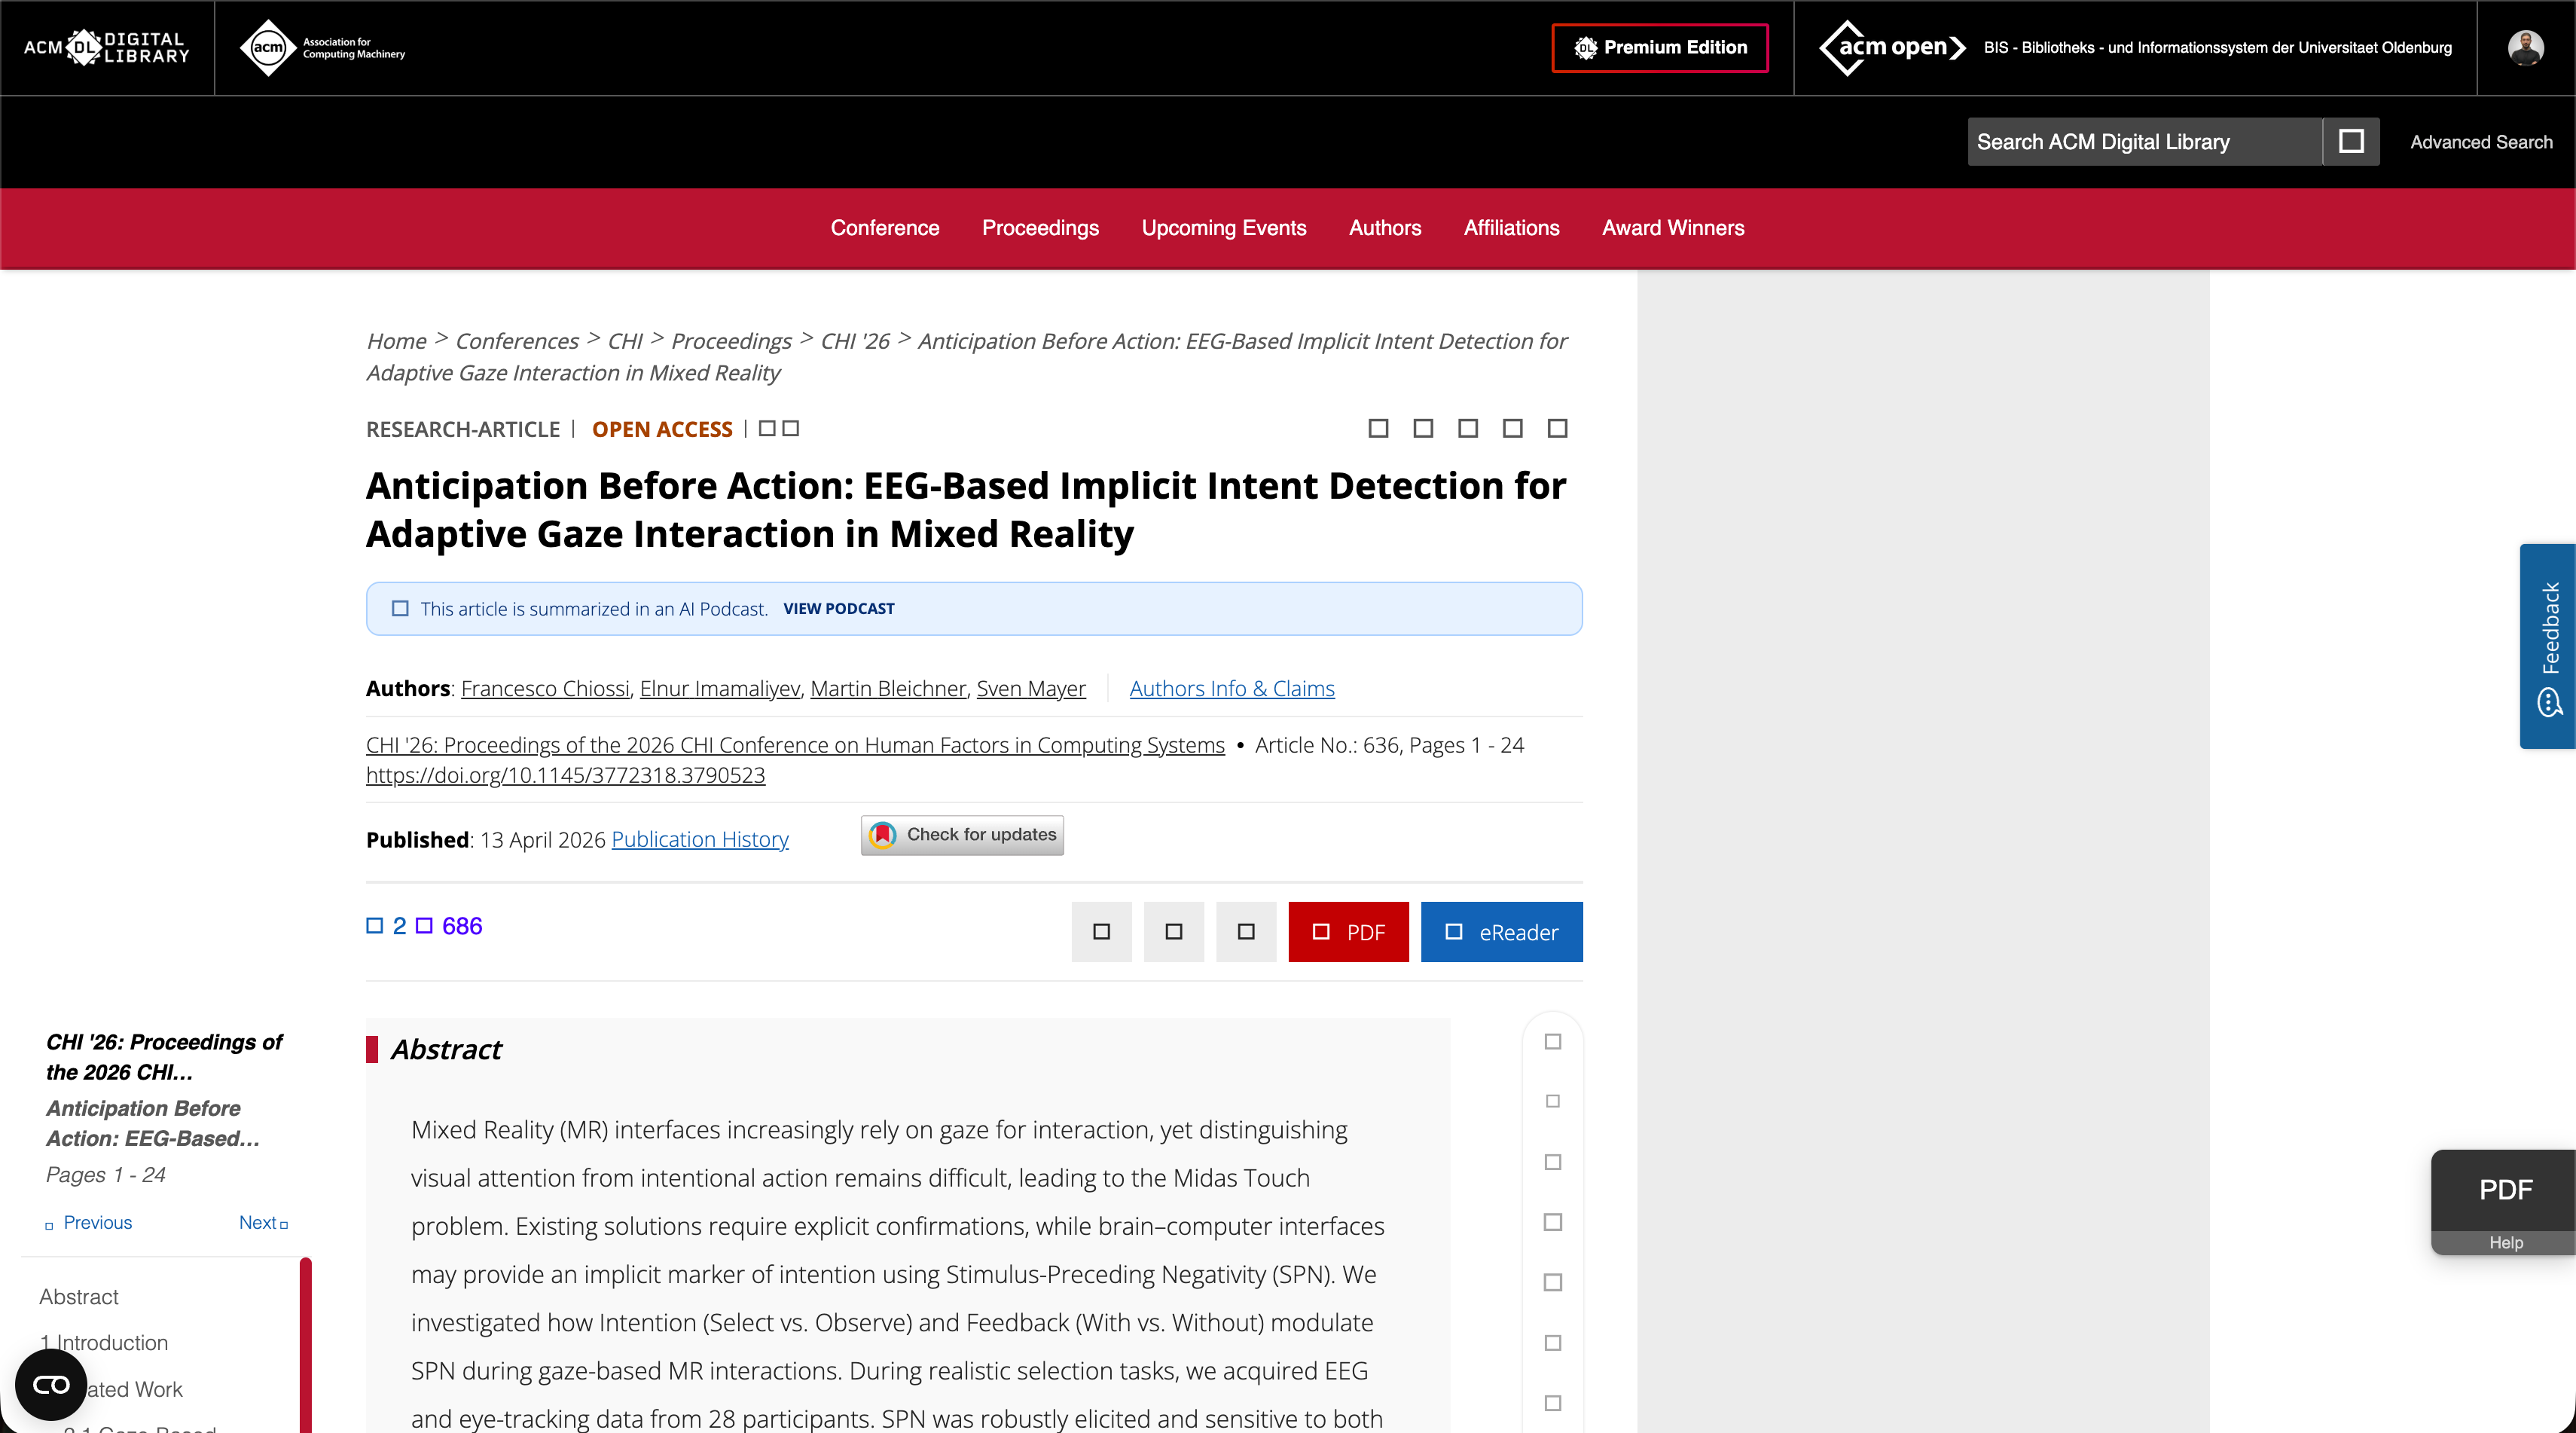Open the Proceedings menu item
The height and width of the screenshot is (1433, 2576).
pyautogui.click(x=1040, y=227)
